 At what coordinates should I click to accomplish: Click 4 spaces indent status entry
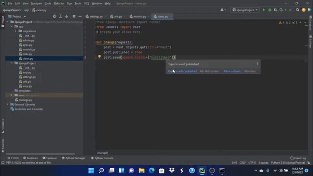[263, 163]
